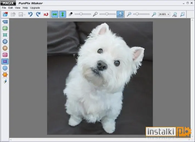
Task: Open the File menu
Action: click(x=4, y=8)
